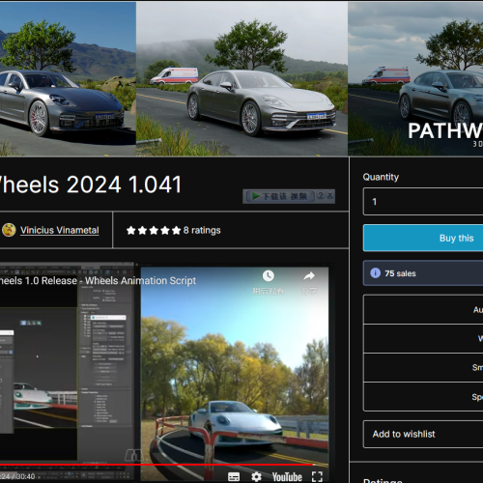The height and width of the screenshot is (483, 483).
Task: Click the Quantity label
Action: (x=381, y=177)
